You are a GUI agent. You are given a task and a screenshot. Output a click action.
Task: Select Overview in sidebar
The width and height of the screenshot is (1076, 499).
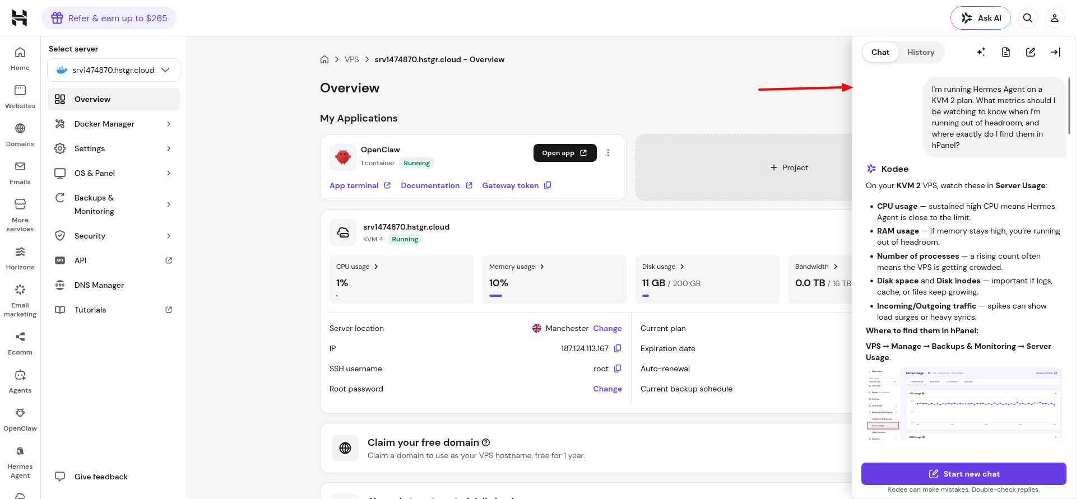coord(114,99)
